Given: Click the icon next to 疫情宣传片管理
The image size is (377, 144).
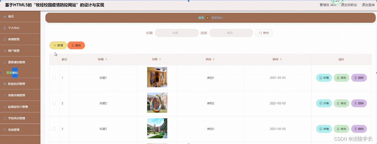Looking at the screenshot, I should point(5,107).
